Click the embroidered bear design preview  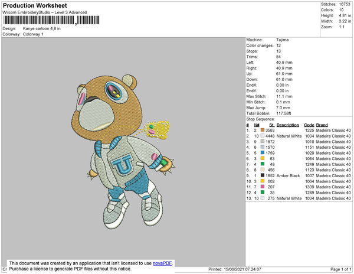[123, 152]
